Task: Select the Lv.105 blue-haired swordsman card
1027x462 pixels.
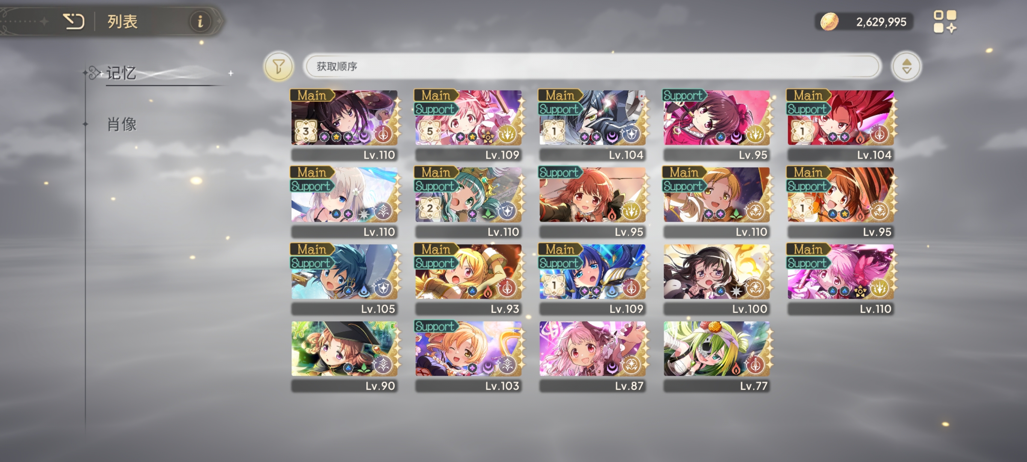Action: coord(344,279)
